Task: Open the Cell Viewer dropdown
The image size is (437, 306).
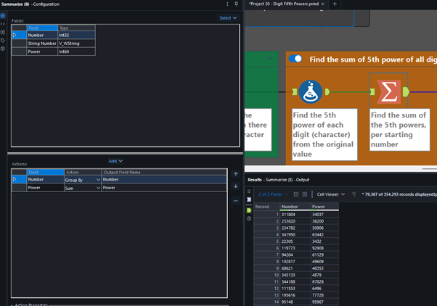Action: point(331,194)
